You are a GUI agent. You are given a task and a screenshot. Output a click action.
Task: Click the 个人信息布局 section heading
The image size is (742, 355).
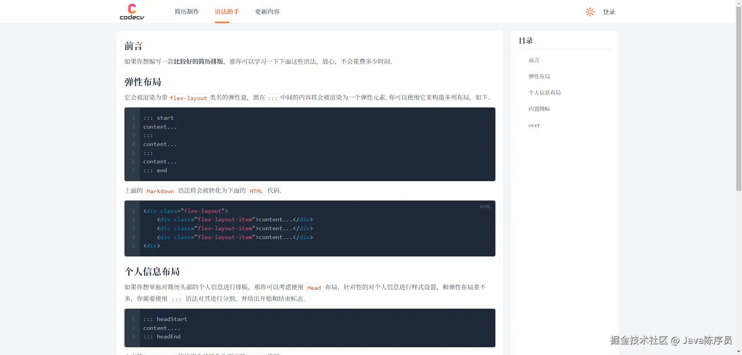152,272
